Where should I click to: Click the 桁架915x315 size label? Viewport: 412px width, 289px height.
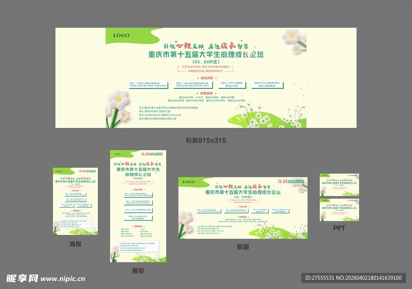coord(206,140)
